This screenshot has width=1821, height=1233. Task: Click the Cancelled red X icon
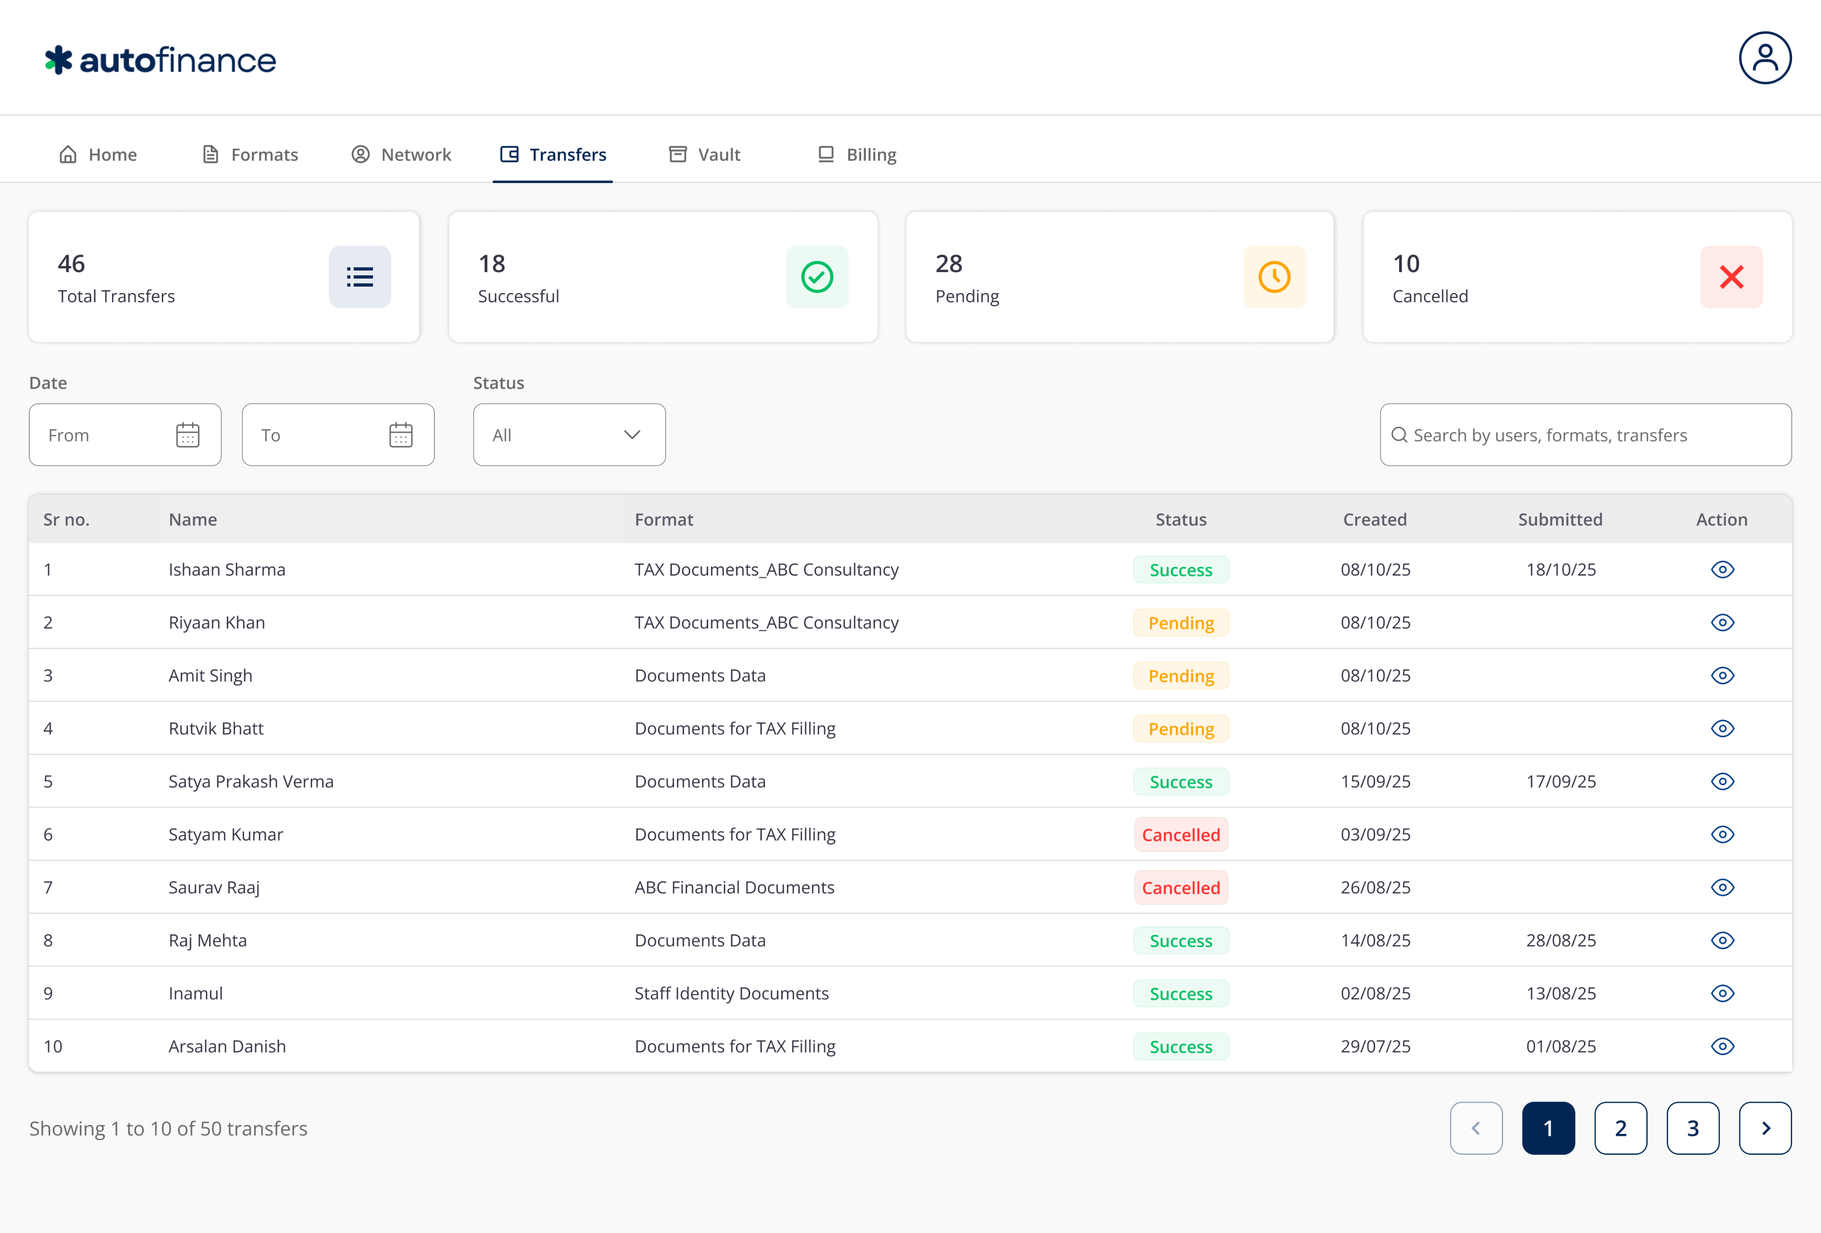pos(1731,276)
